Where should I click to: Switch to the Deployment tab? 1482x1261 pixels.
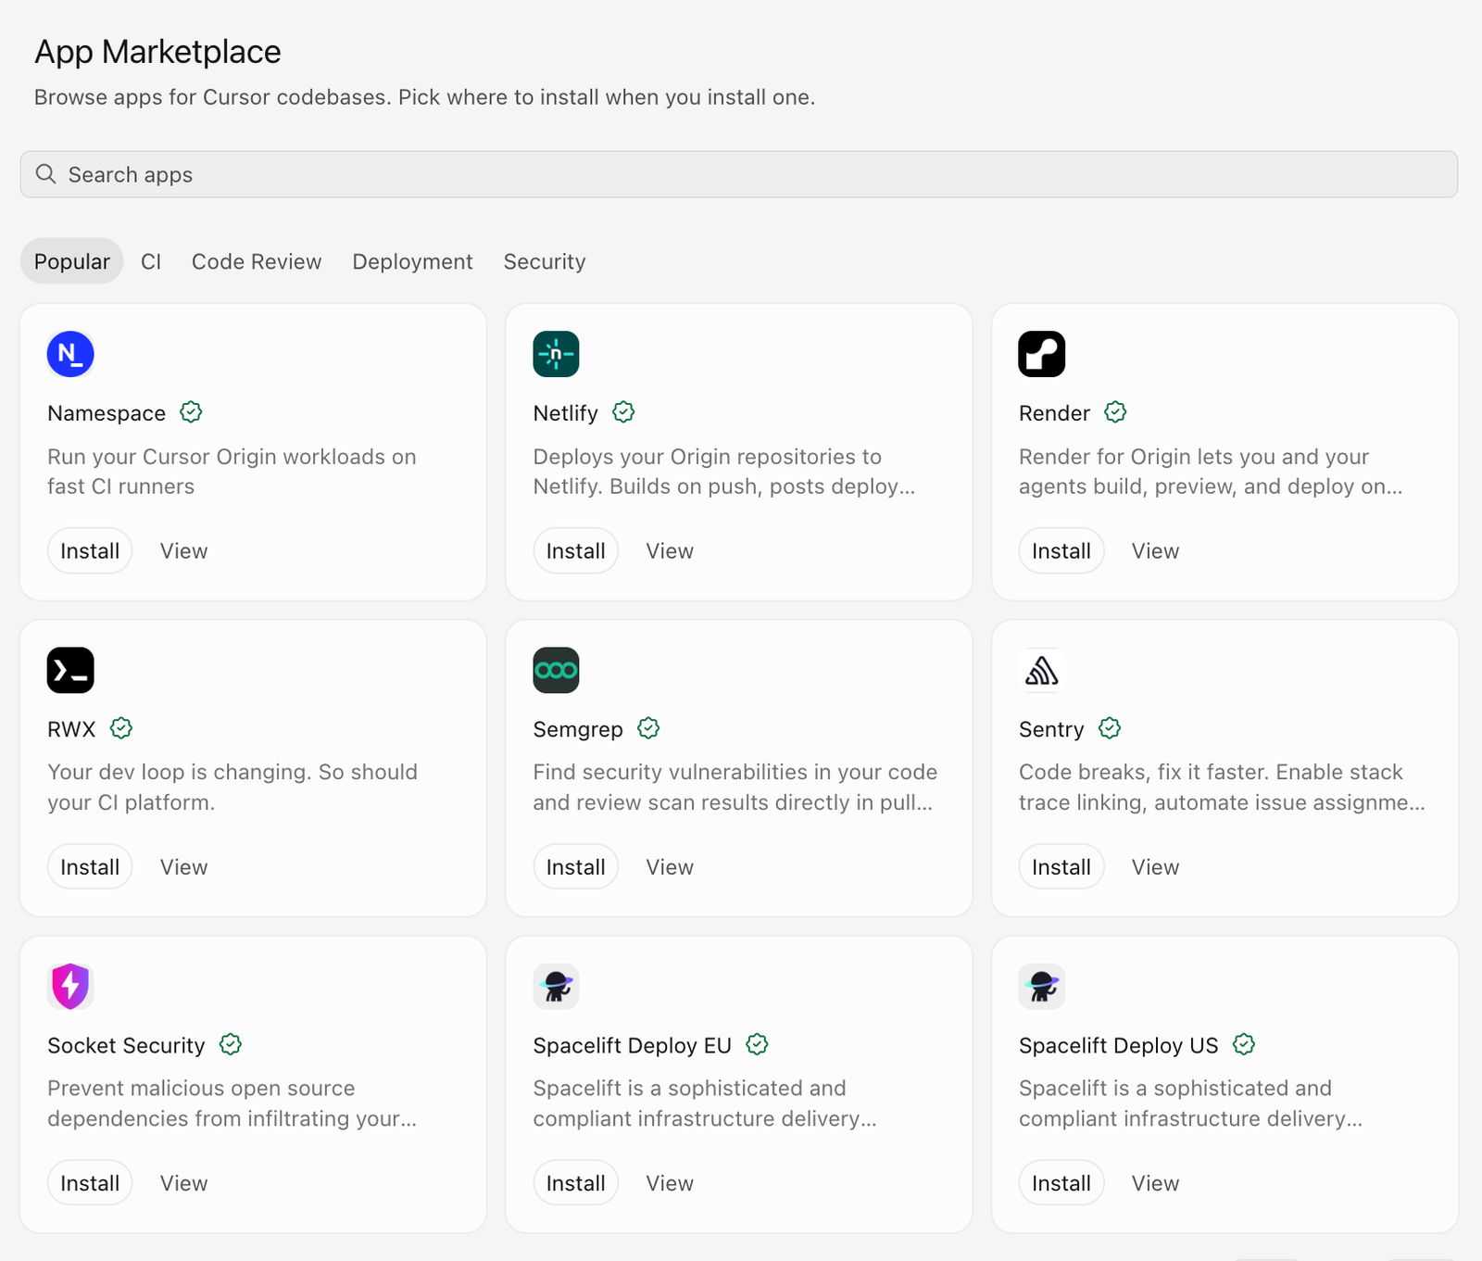pos(412,261)
